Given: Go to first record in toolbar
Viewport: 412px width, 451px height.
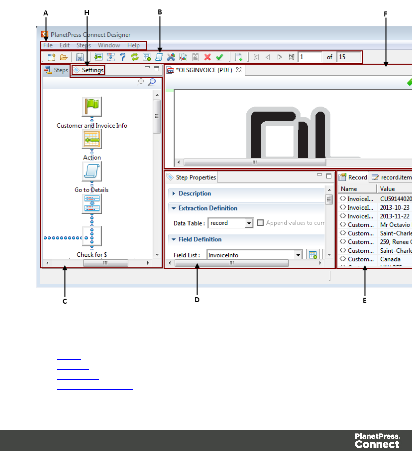Looking at the screenshot, I should pos(256,57).
